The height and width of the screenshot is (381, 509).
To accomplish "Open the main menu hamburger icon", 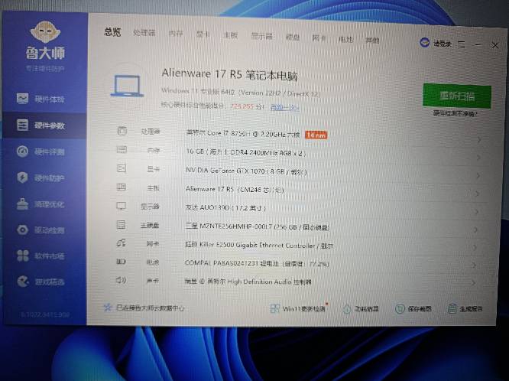I will pyautogui.click(x=462, y=44).
